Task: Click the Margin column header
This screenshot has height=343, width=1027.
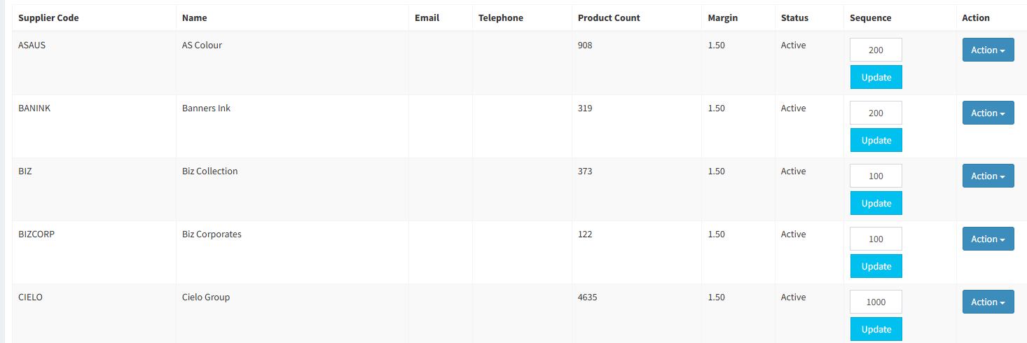Action: click(x=722, y=17)
